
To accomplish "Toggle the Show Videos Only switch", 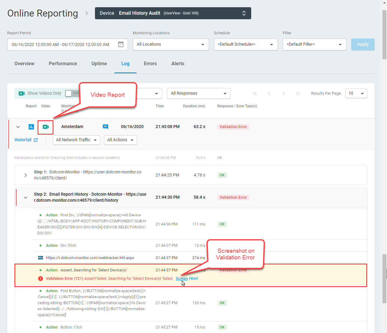I will point(71,93).
